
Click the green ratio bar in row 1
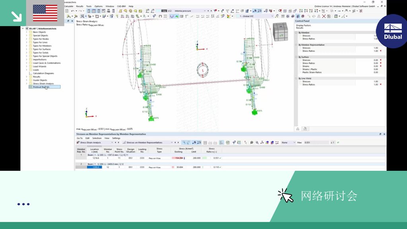pyautogui.click(x=205, y=158)
